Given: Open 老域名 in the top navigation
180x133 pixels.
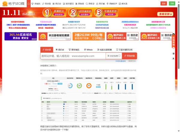Looking at the screenshot, I should tap(36, 4).
